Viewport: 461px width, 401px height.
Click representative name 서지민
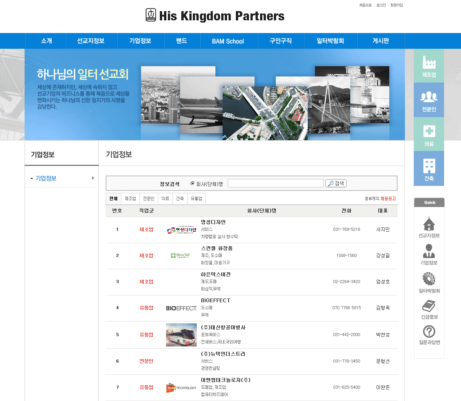click(x=383, y=230)
